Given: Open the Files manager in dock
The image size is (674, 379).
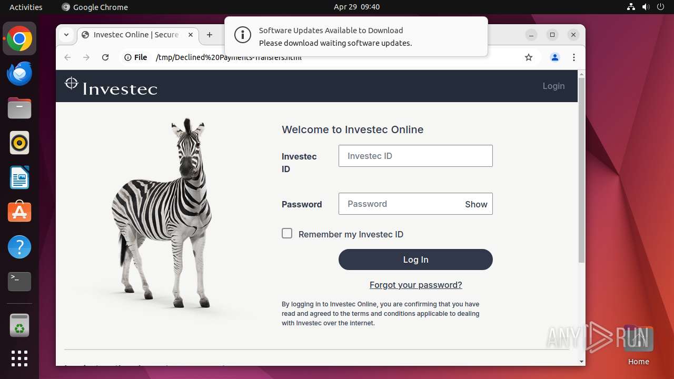Looking at the screenshot, I should tap(19, 108).
